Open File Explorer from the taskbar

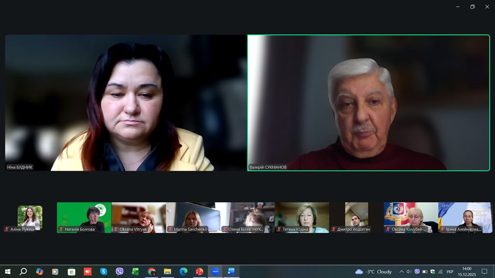point(167,271)
